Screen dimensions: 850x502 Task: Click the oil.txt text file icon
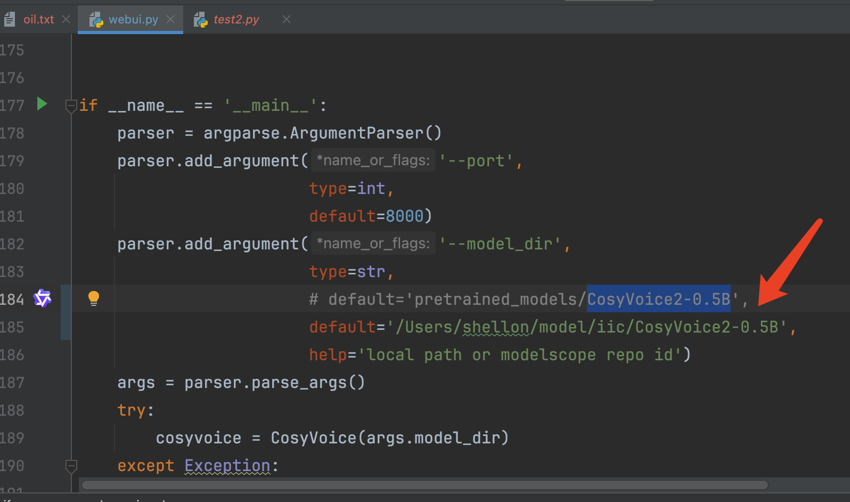coord(9,20)
